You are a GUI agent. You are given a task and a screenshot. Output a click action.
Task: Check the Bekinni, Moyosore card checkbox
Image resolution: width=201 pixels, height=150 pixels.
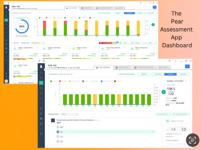tap(154, 48)
